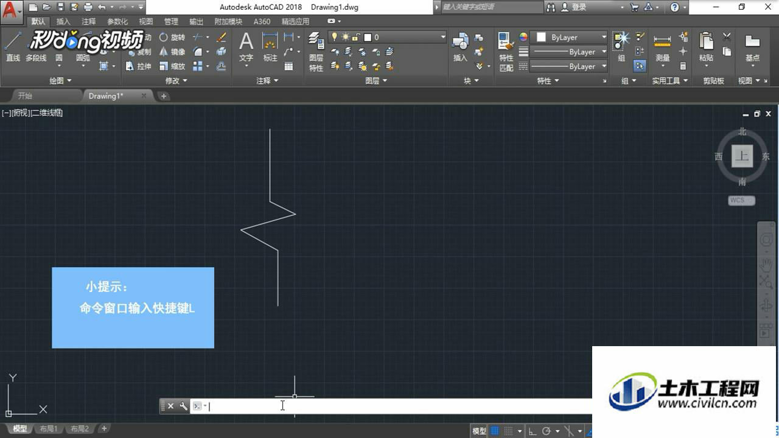Open the Parametric (参数化) ribbon tab
Viewport: 779px width, 438px height.
(x=117, y=21)
